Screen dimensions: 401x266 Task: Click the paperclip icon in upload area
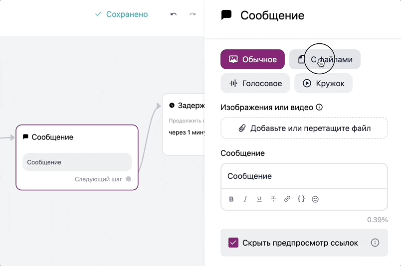point(242,129)
